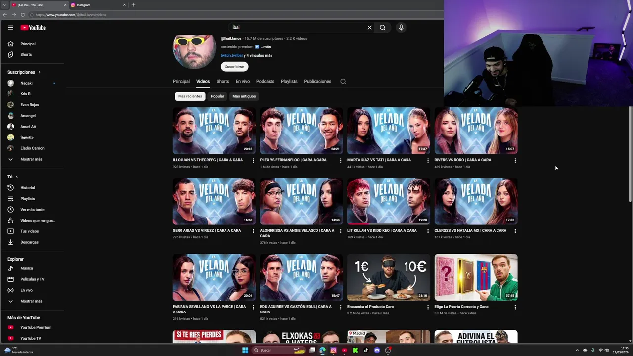Open options for Encuentra el Producto Caro video
633x356 pixels.
click(x=428, y=307)
